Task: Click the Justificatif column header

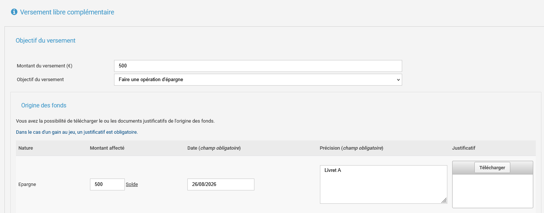Action: click(x=464, y=148)
